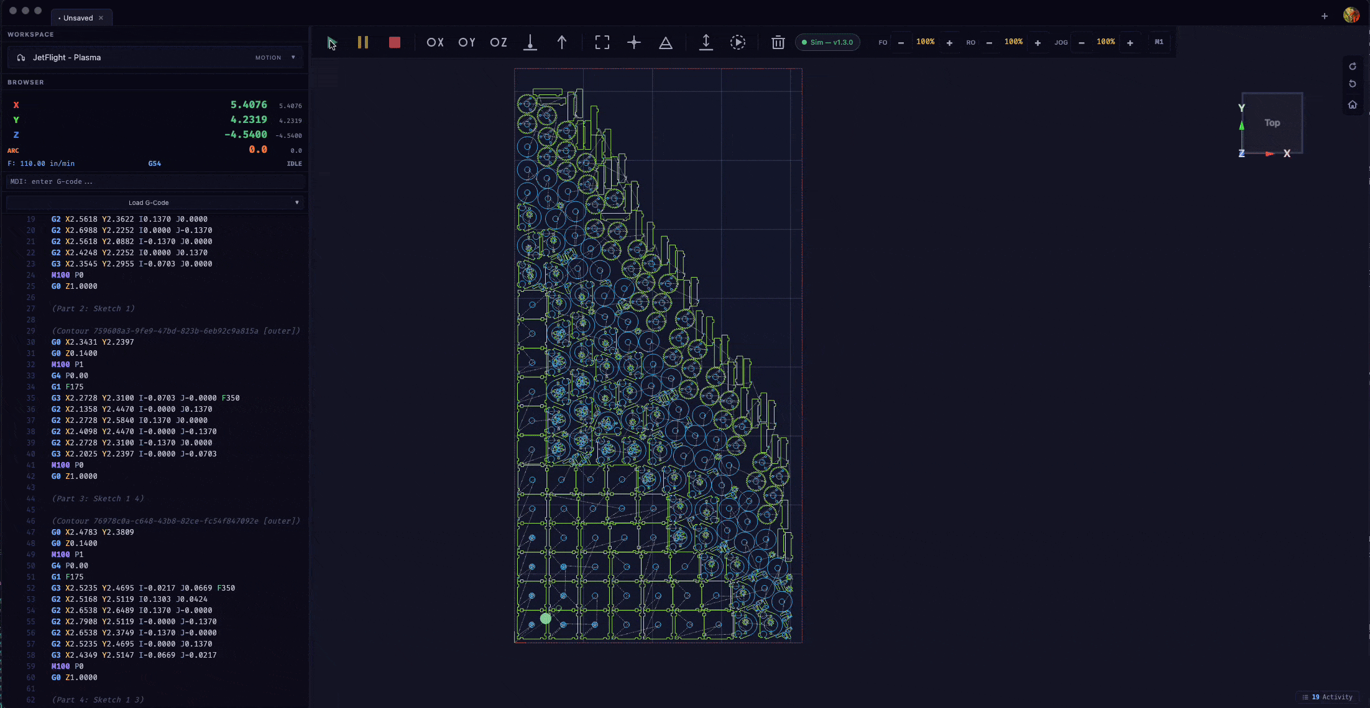Click the ARC voltage value 0.0
1370x708 pixels.
coord(258,150)
